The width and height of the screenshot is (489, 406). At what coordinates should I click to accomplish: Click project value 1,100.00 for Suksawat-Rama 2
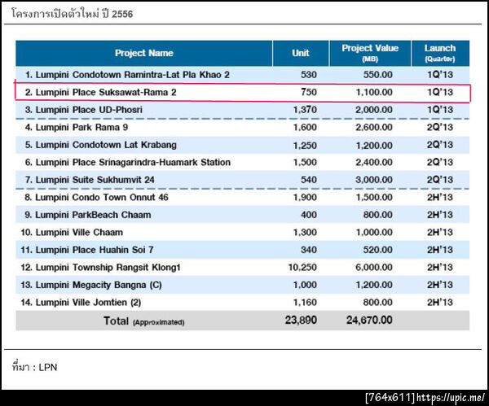[374, 92]
